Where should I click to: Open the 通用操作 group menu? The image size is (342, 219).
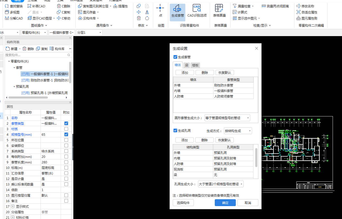click(104, 26)
